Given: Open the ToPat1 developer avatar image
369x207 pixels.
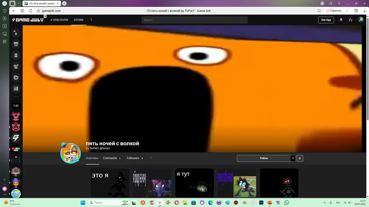Looking at the screenshot, I should (71, 153).
